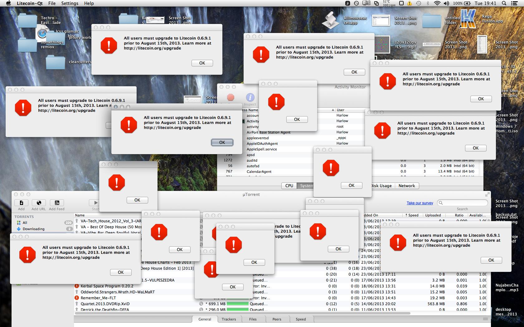Select the Trackers tab in µTorrent
524x327 pixels.
(x=229, y=319)
